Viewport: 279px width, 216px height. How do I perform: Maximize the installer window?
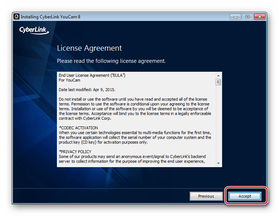pyautogui.click(x=247, y=17)
